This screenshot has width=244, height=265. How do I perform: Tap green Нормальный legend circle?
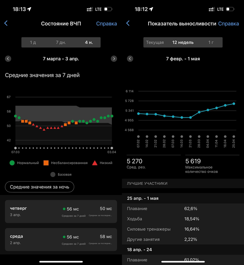click(12, 163)
